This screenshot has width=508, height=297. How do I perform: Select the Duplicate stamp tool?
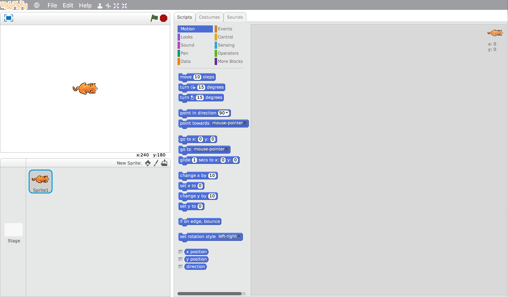pyautogui.click(x=100, y=6)
